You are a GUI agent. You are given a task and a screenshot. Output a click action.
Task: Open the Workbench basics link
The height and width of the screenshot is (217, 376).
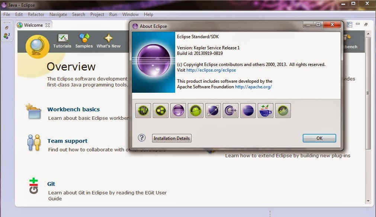pyautogui.click(x=73, y=109)
